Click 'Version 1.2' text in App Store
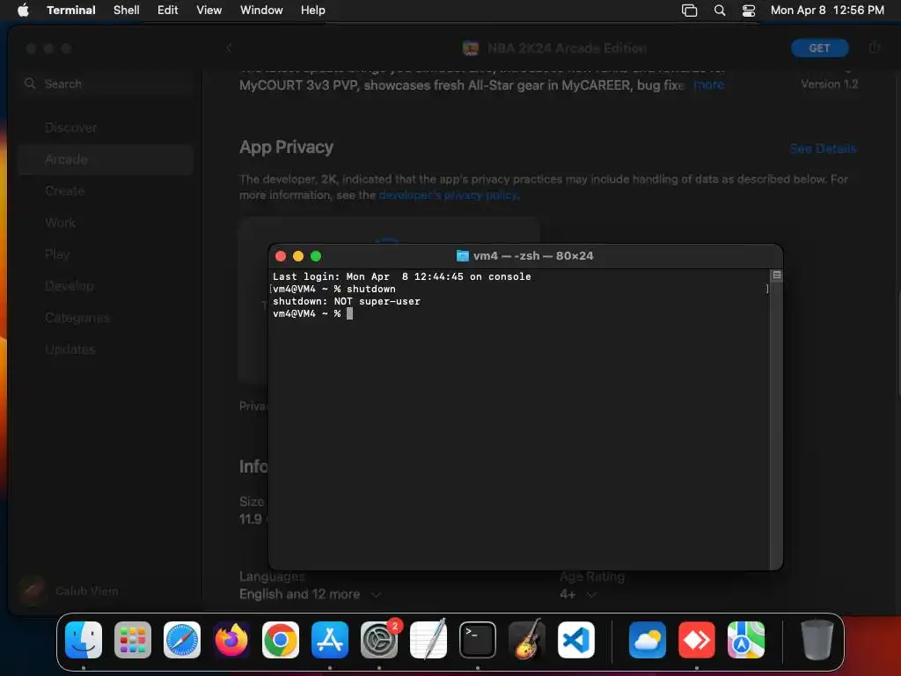The image size is (901, 676). tap(829, 84)
